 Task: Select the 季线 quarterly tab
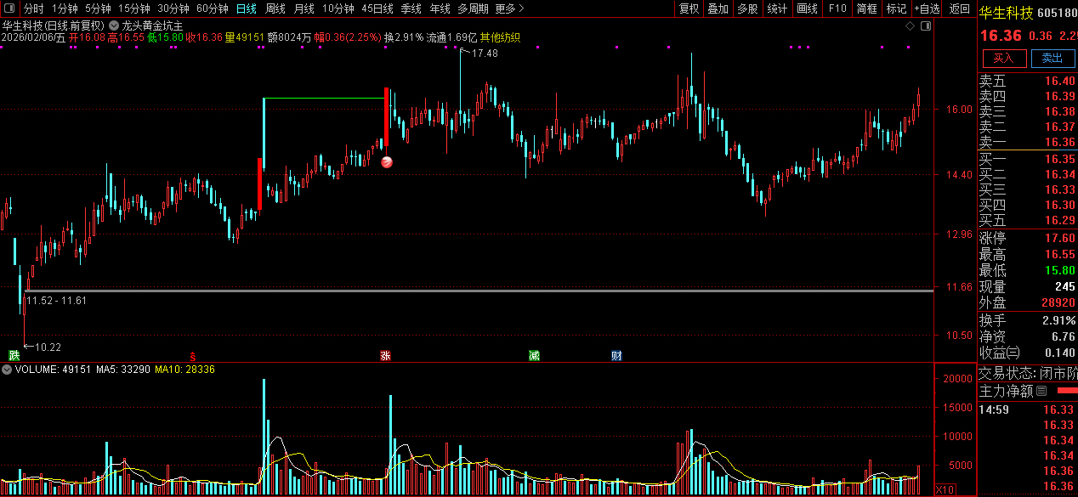411,8
